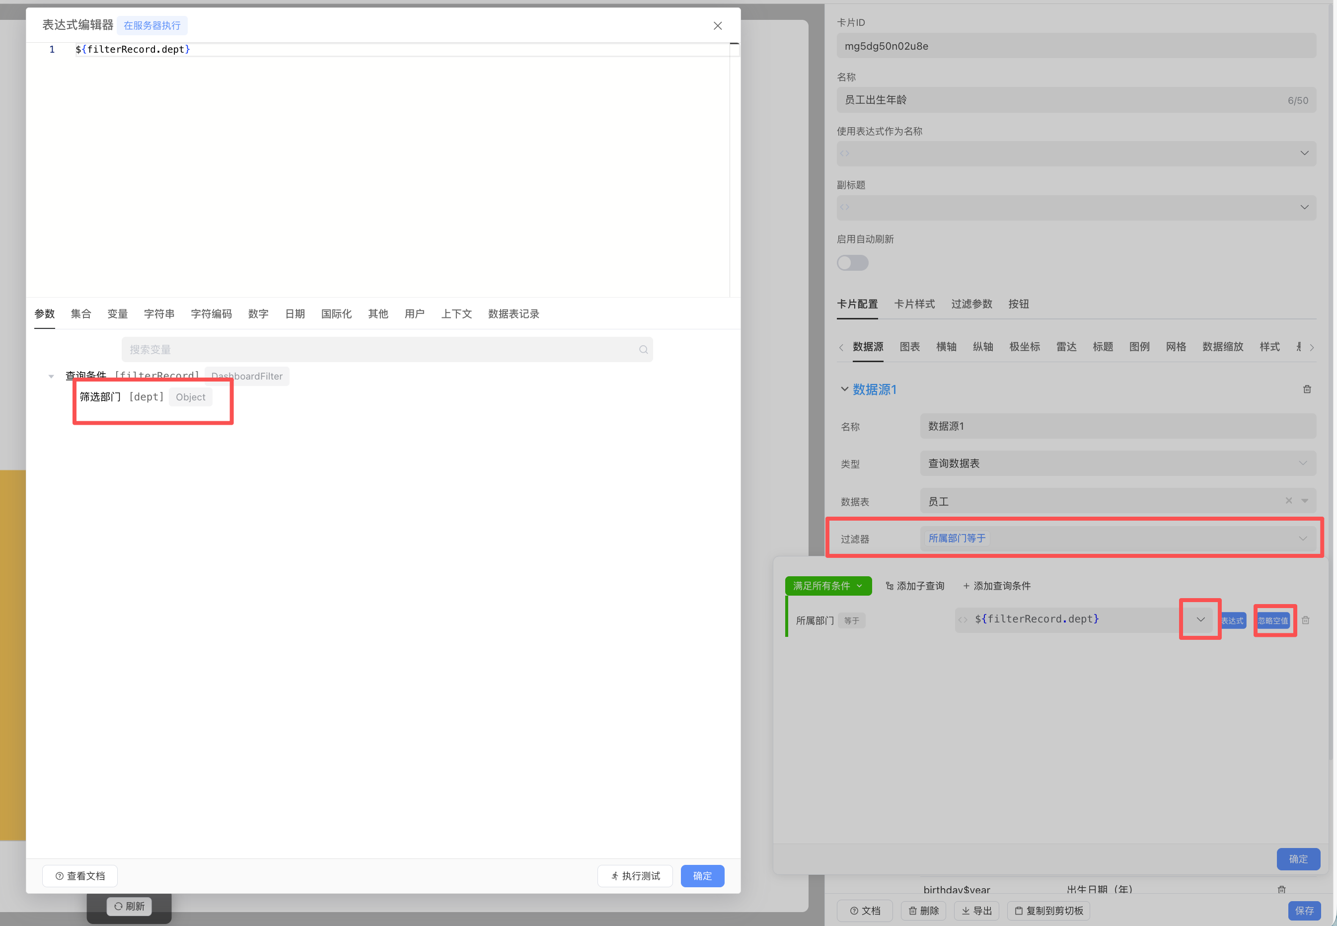Clear the 员工 data table selection

coord(1288,501)
